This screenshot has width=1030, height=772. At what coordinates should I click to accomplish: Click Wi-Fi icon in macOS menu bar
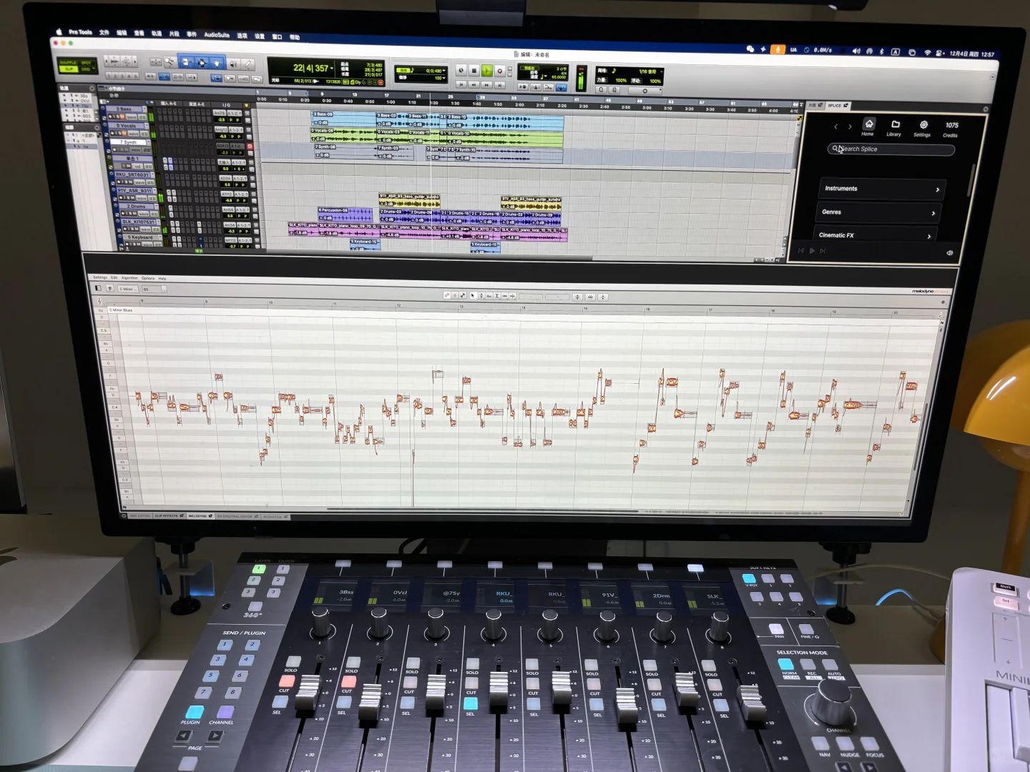pos(928,52)
